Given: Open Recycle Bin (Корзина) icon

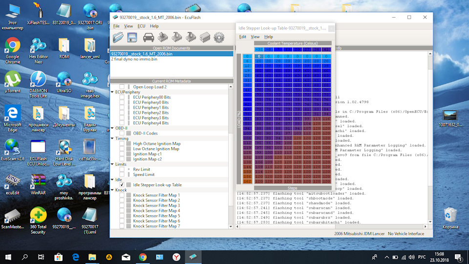Looking at the screenshot, I should coord(450,219).
